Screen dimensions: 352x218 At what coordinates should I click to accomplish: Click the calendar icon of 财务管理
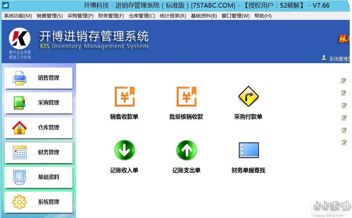pos(20,153)
